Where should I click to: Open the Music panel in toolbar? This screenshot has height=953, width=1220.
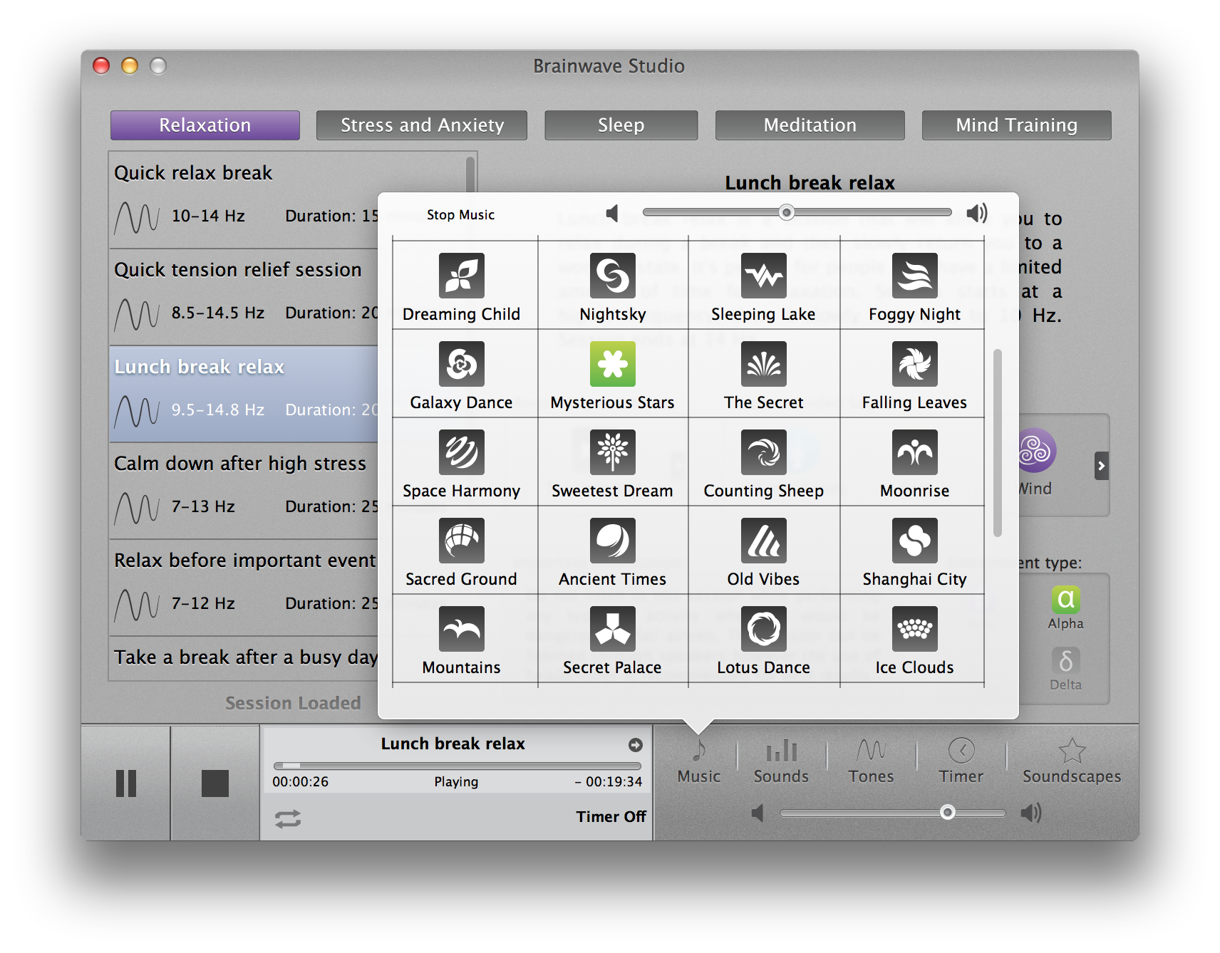coord(698,761)
